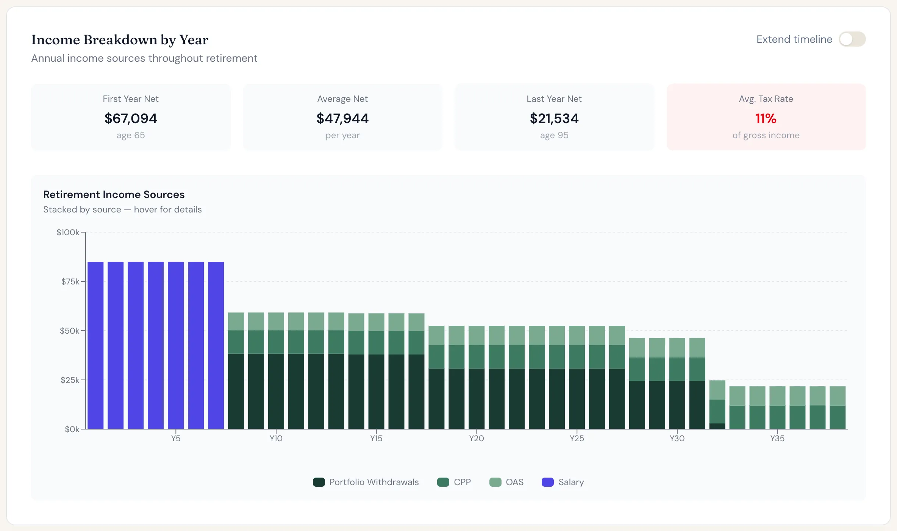Screen dimensions: 897x531
Task: Click the Y35 axis label
Action: [x=777, y=439]
